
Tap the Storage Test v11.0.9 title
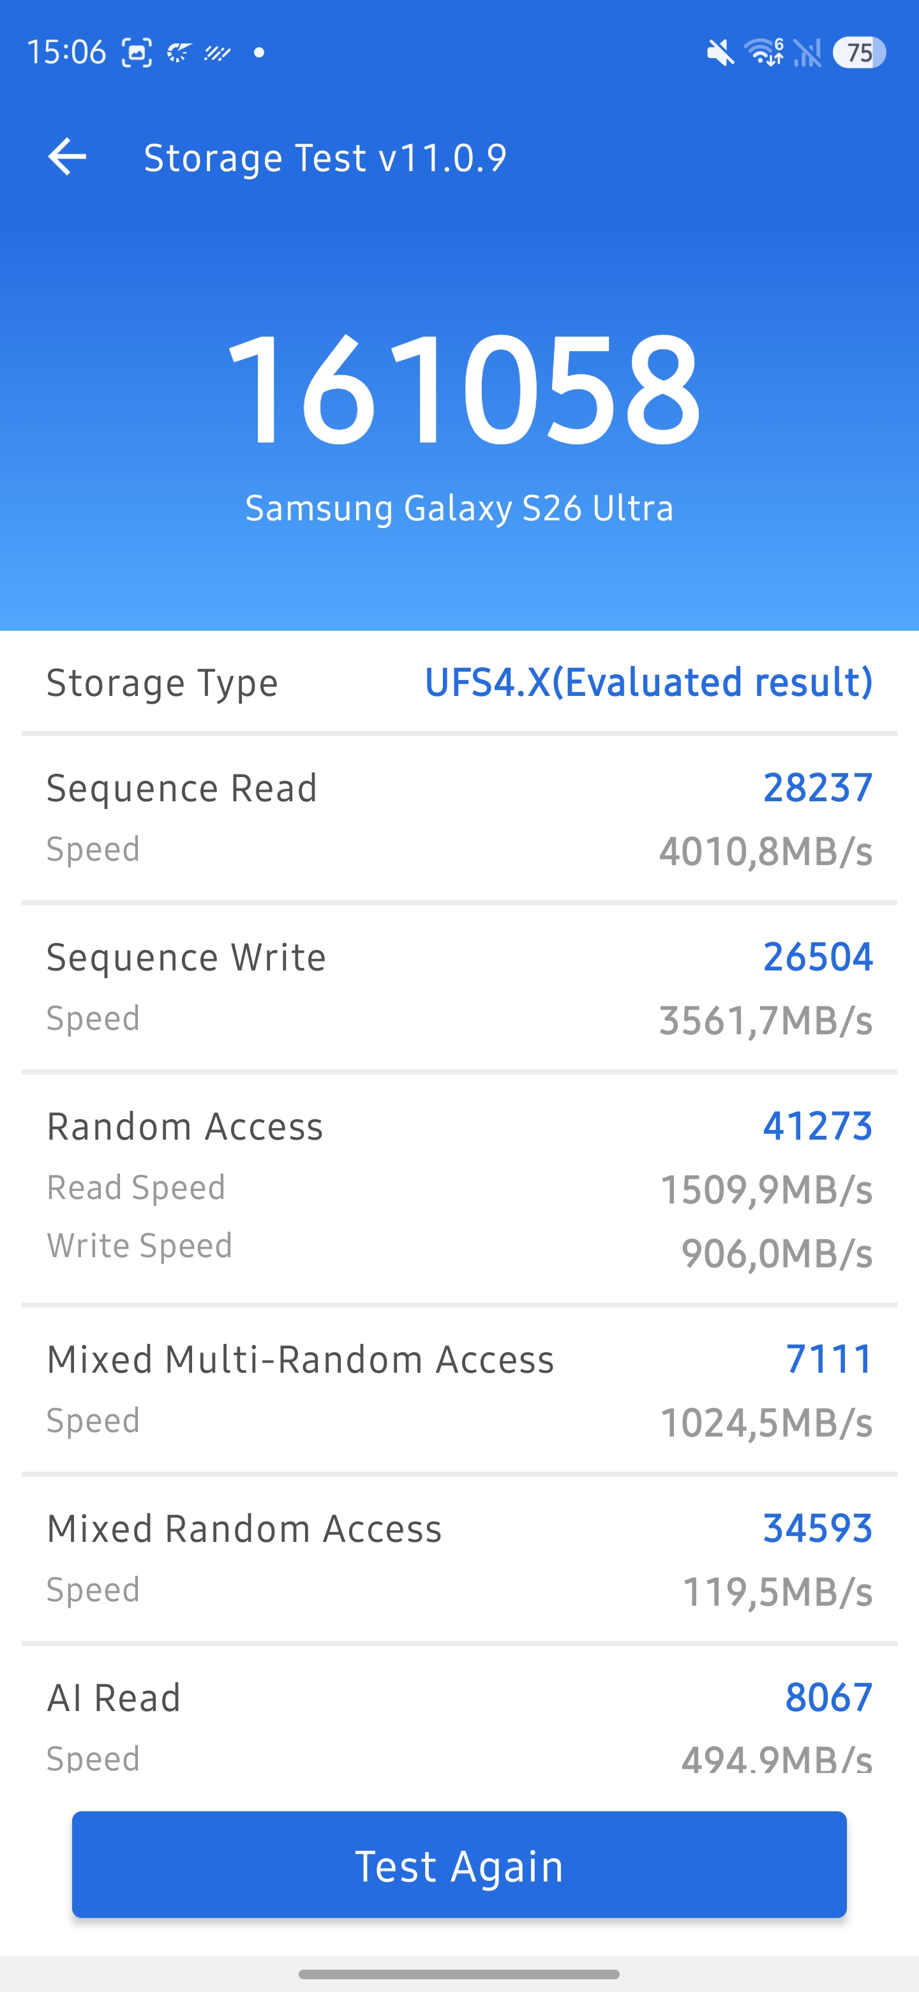point(325,158)
